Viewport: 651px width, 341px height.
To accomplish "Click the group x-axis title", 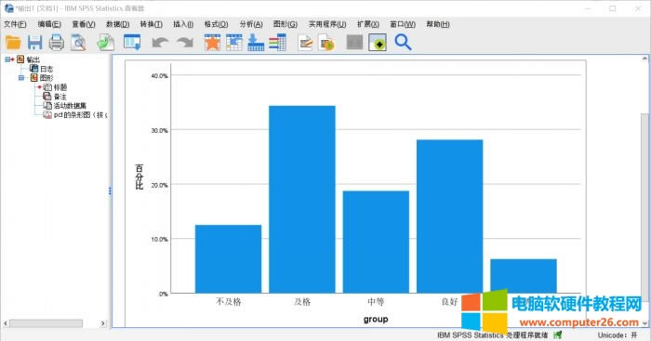I will (376, 319).
